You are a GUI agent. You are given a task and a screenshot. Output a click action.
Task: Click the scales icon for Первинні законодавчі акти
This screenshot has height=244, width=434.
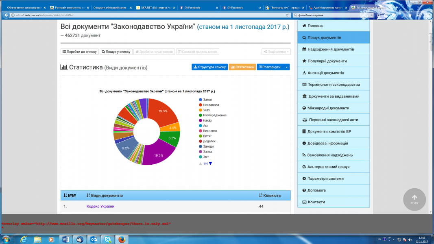[x=305, y=120]
